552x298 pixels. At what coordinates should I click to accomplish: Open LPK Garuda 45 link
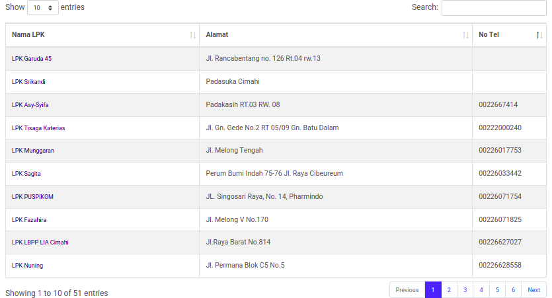click(x=32, y=59)
